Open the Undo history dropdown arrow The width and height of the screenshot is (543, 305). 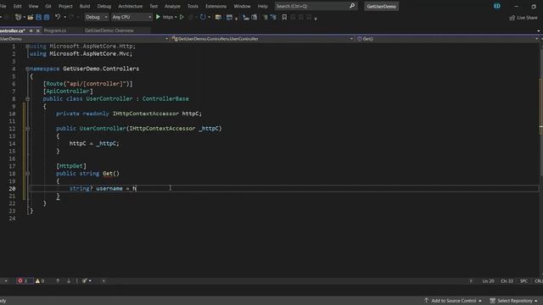point(64,17)
